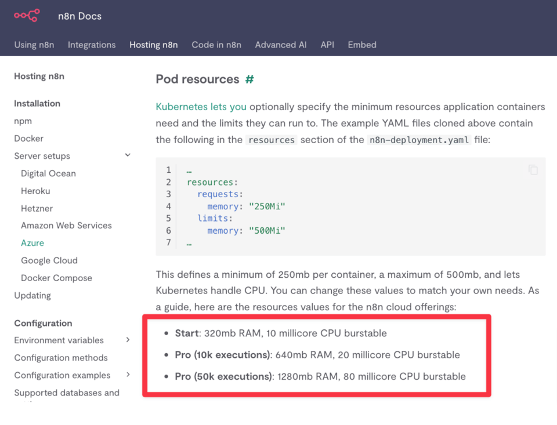Open the Embed tab
Screen dimensions: 557x425
pyautogui.click(x=362, y=45)
